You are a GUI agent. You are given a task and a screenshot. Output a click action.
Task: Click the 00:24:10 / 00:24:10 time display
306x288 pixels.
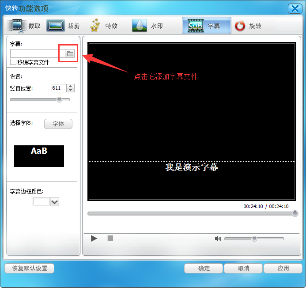click(x=266, y=206)
